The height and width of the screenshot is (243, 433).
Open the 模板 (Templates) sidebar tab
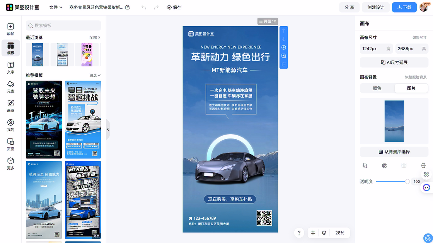click(10, 48)
